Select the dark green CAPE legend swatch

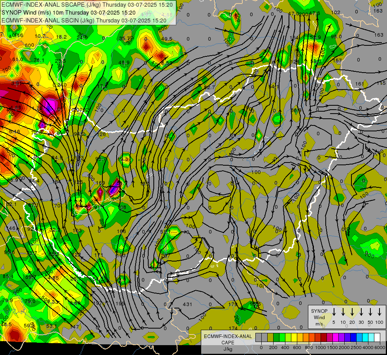pos(276,338)
